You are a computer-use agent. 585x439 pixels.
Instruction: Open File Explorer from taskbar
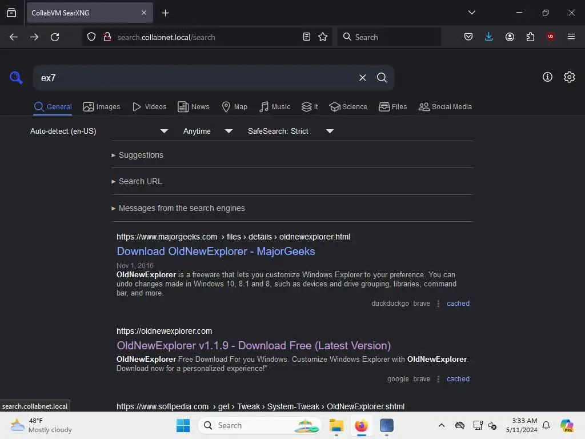coord(336,425)
